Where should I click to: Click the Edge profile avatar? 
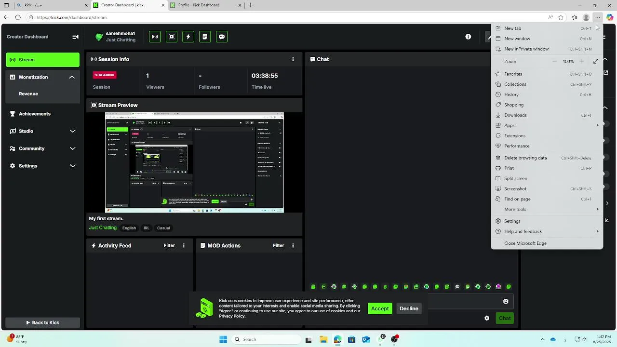pos(586,17)
